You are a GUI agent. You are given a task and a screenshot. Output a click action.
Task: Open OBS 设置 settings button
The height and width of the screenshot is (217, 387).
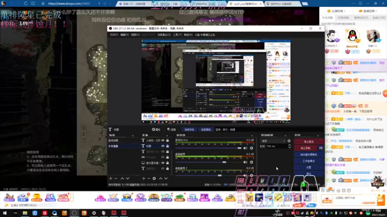(x=309, y=167)
